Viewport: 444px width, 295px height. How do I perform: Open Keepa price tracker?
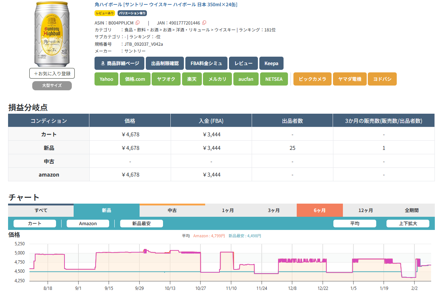tap(271, 63)
